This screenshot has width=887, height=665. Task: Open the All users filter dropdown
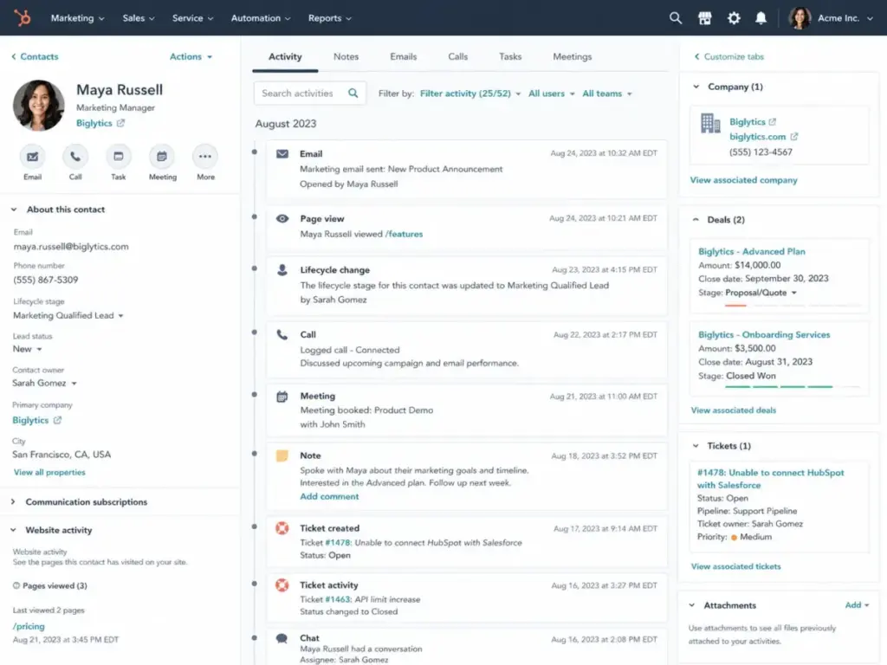coord(552,94)
